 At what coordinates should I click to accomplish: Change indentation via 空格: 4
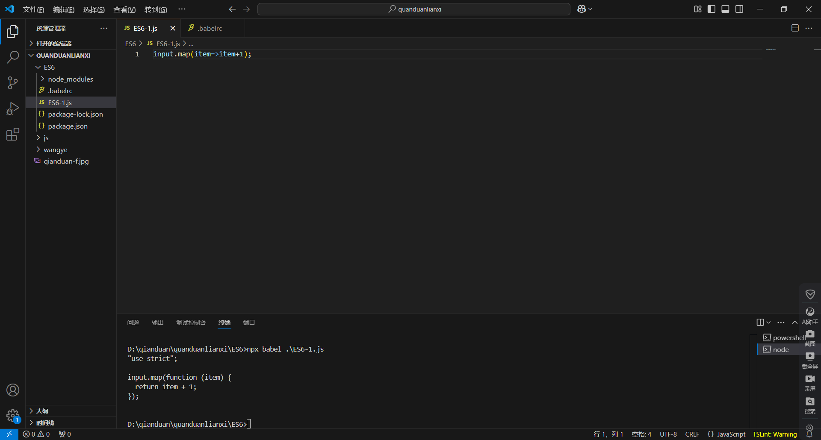click(641, 434)
